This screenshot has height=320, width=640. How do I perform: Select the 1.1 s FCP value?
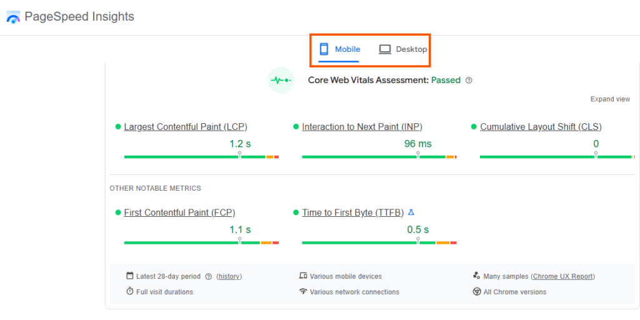tap(240, 229)
